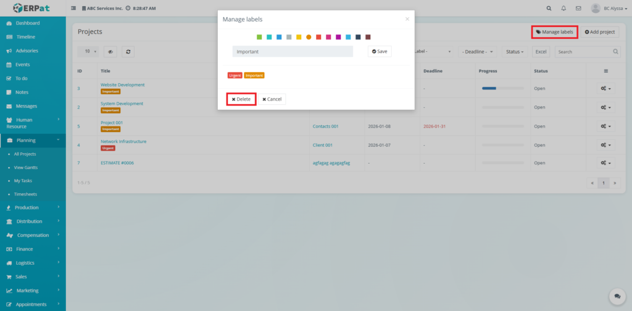Pick the magenta-purple label color swatch

click(x=338, y=37)
